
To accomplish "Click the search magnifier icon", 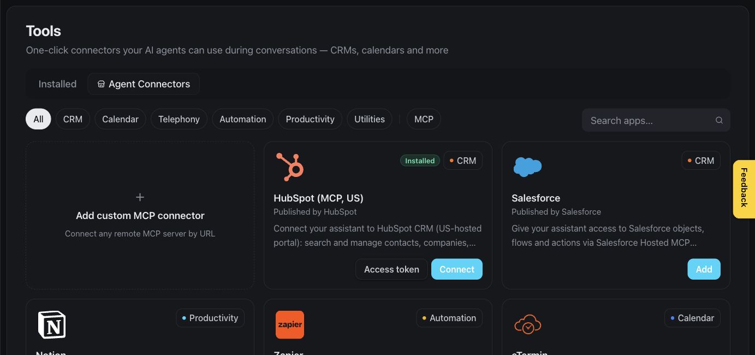I will [719, 120].
